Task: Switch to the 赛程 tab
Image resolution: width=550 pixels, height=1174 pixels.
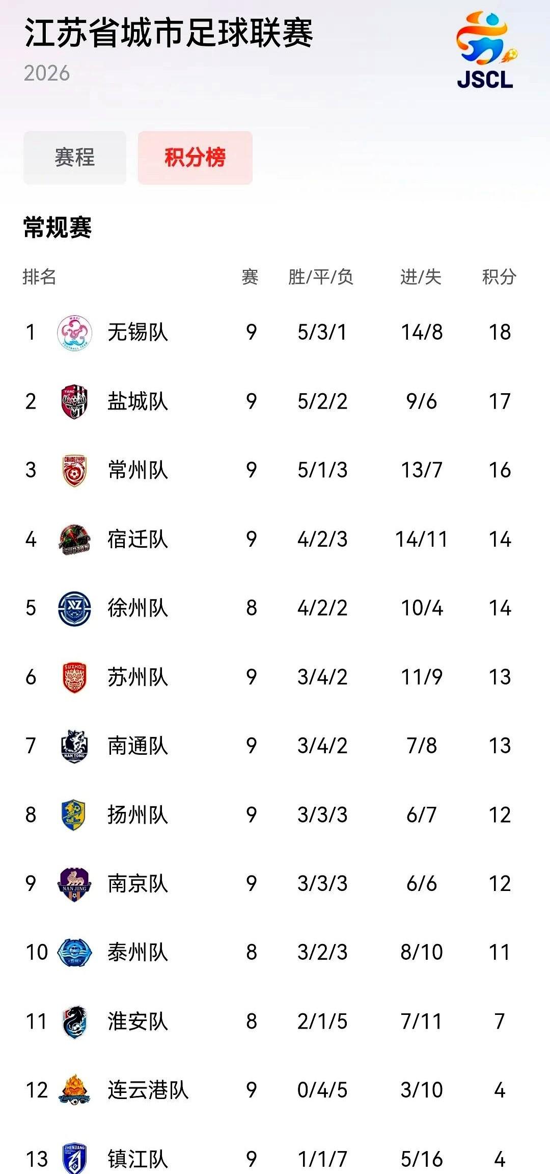Action: click(x=75, y=158)
